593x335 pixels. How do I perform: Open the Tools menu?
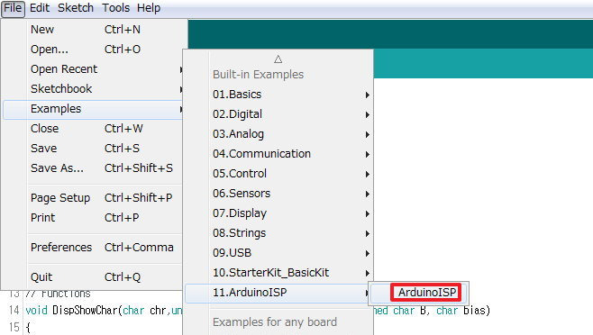coord(115,8)
